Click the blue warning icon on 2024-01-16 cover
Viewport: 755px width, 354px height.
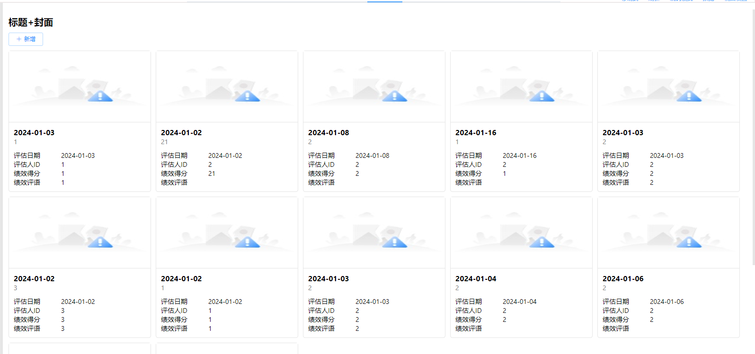coord(542,96)
